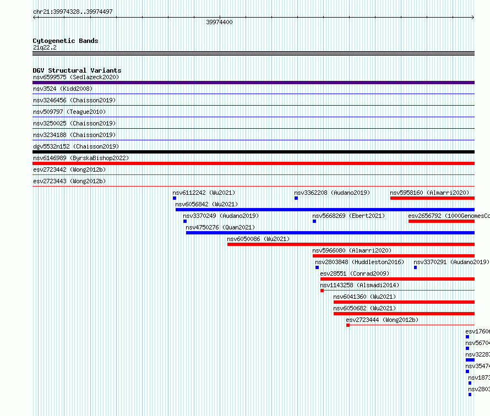Open nsv3246456 (Chaisson2019) variant details

[74, 100]
